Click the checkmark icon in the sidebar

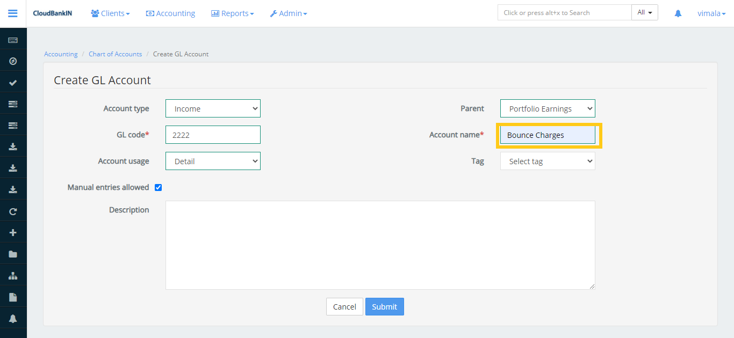(13, 83)
